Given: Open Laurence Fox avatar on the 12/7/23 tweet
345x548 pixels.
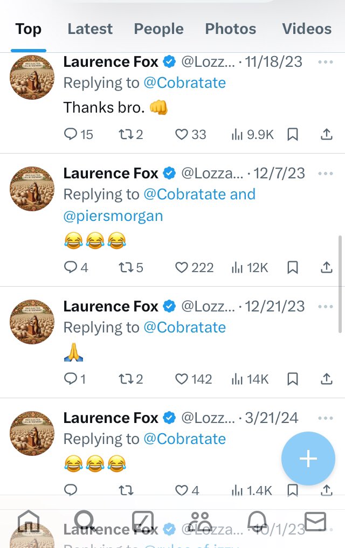Looking at the screenshot, I should pyautogui.click(x=32, y=189).
